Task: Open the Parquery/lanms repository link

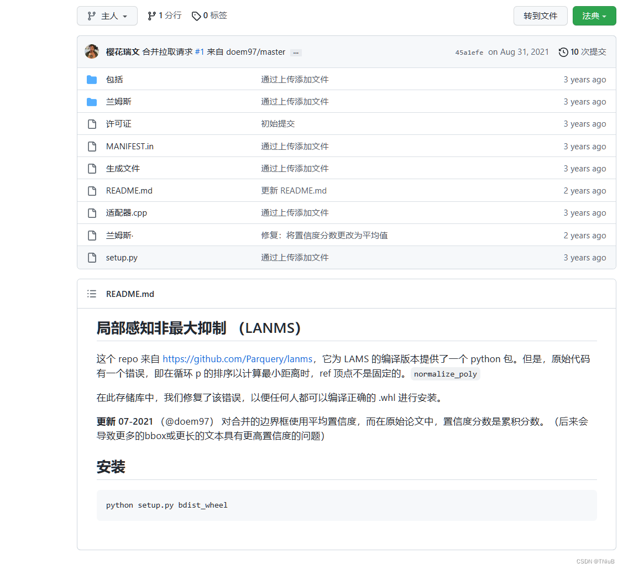Action: click(237, 359)
